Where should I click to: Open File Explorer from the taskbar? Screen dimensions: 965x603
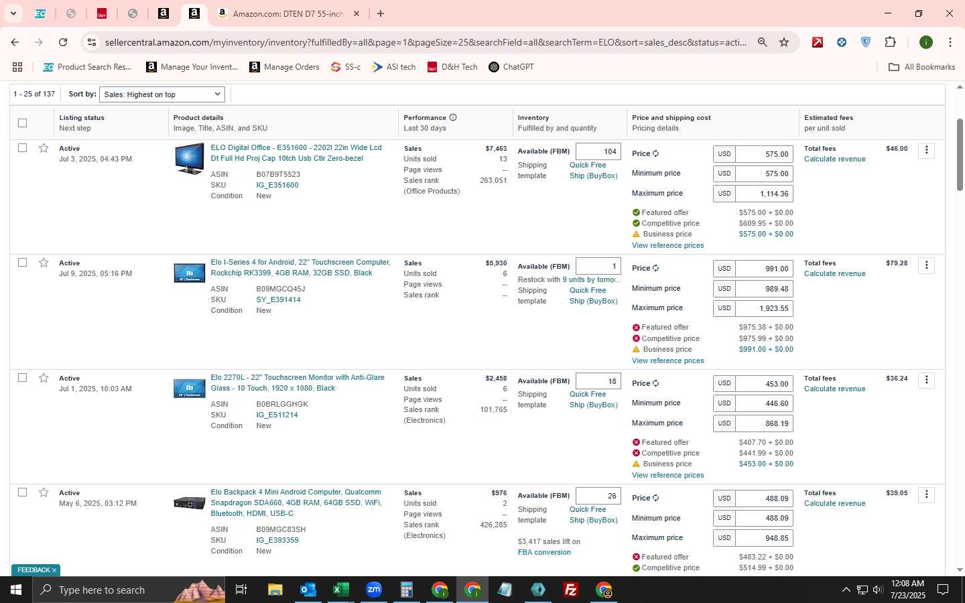tap(275, 590)
